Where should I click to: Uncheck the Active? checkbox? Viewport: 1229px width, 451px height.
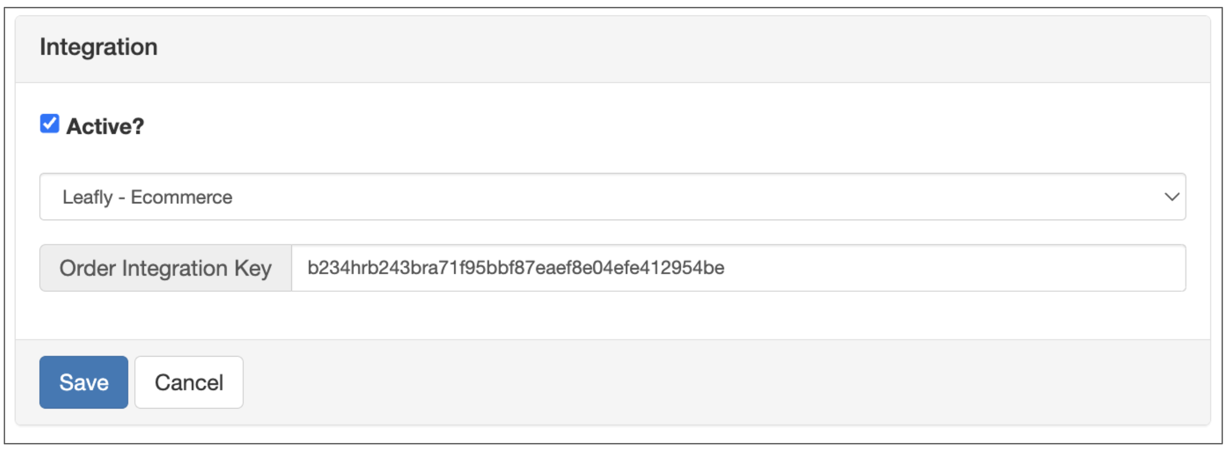[49, 124]
